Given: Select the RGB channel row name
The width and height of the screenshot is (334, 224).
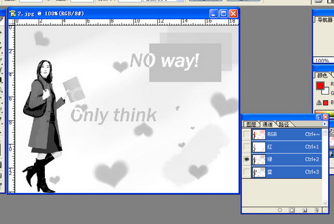Looking at the screenshot, I should 272,134.
